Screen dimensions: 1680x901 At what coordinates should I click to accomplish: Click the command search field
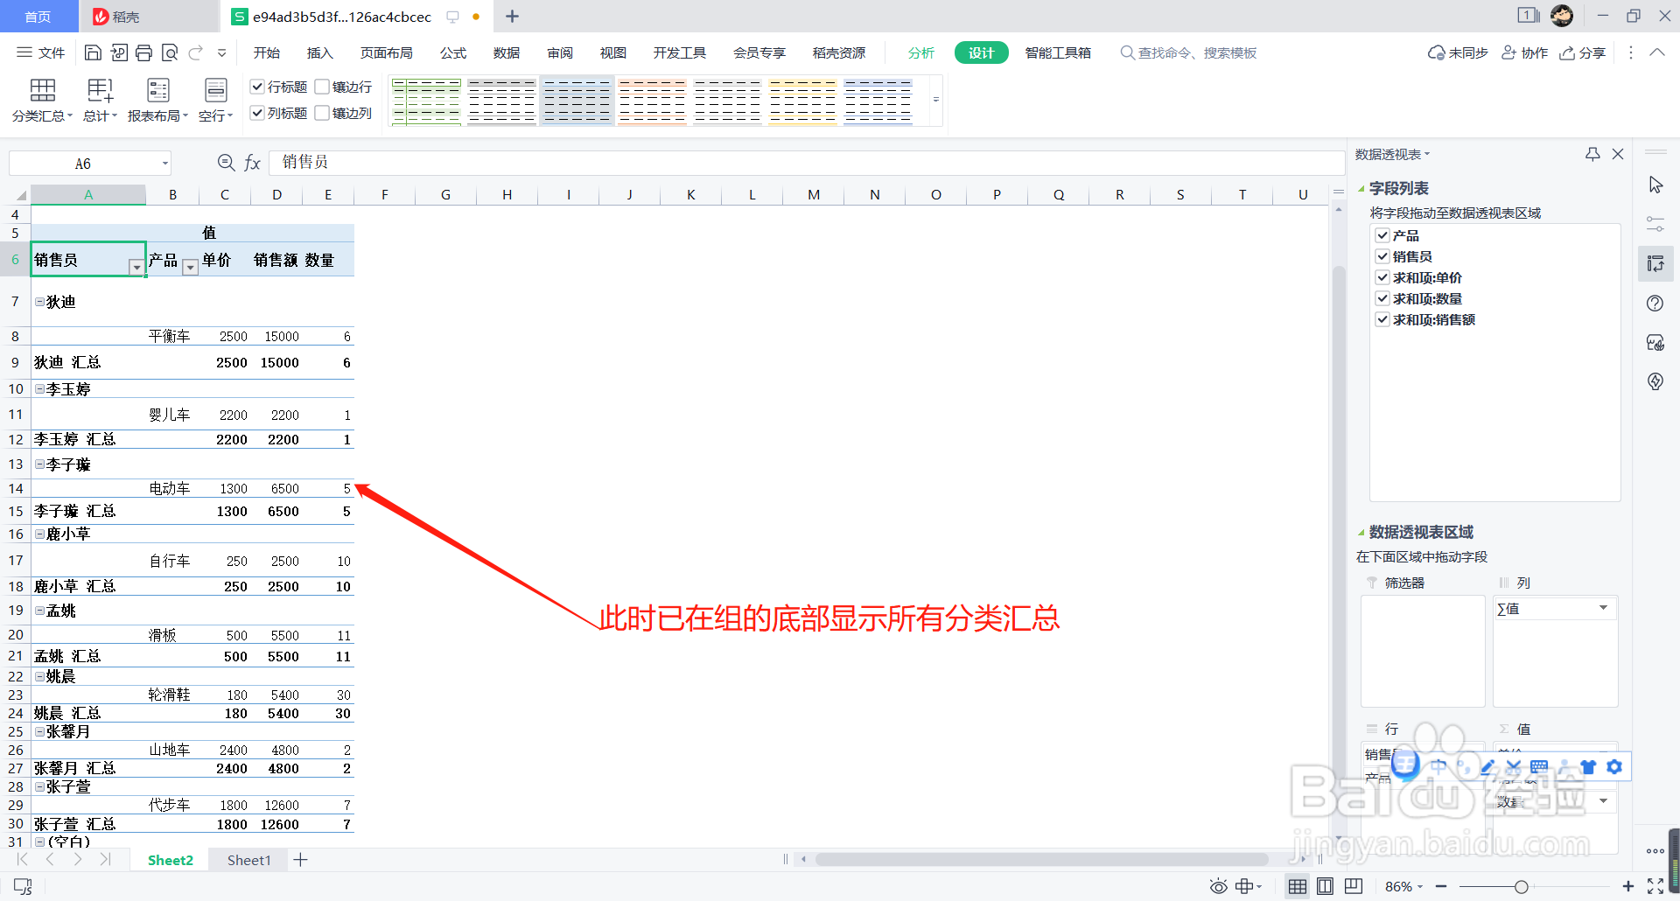coord(1189,53)
